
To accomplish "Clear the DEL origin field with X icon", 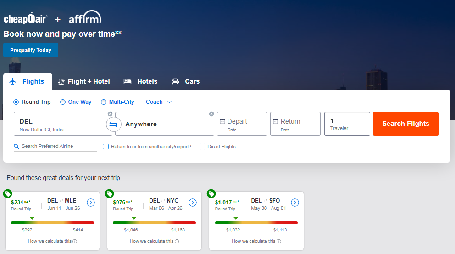I will click(x=110, y=114).
